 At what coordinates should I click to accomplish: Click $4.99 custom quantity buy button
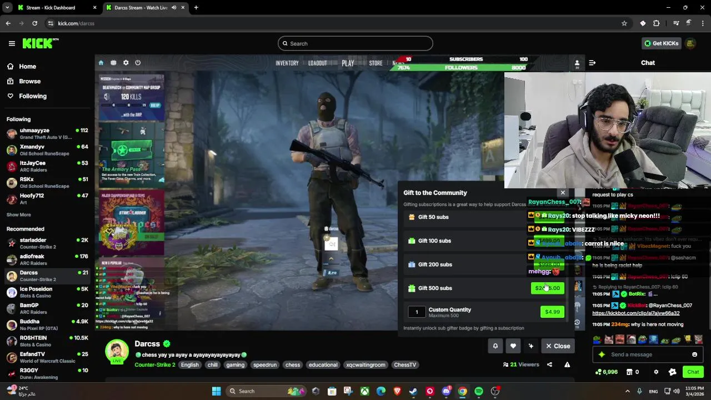click(552, 312)
